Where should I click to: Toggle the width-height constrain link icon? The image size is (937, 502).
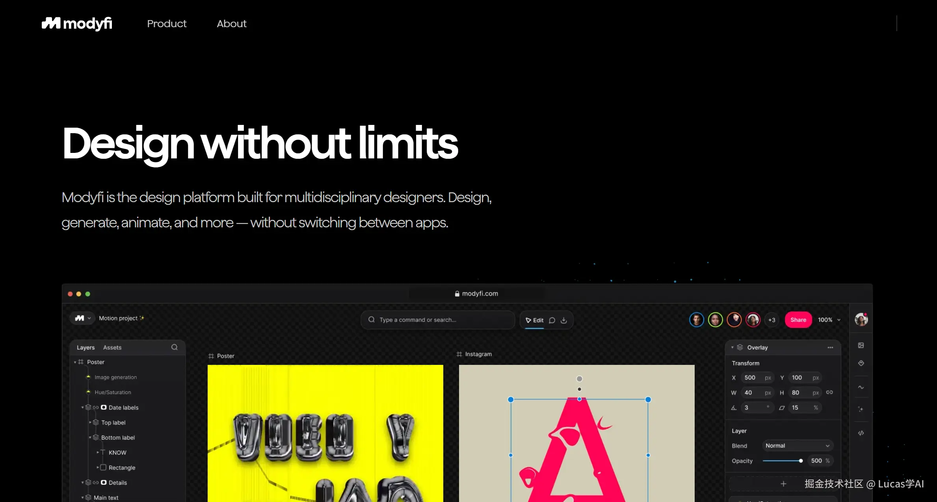pyautogui.click(x=829, y=392)
